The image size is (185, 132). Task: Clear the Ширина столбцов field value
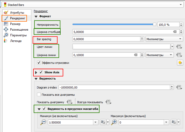[x=175, y=32]
